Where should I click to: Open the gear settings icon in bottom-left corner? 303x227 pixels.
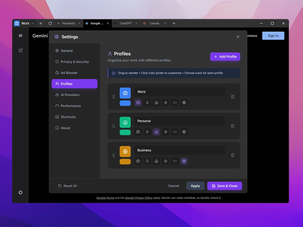click(20, 192)
